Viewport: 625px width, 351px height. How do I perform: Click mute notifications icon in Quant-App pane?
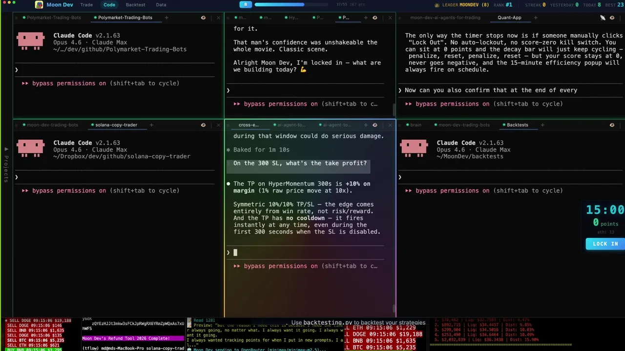coord(603,18)
